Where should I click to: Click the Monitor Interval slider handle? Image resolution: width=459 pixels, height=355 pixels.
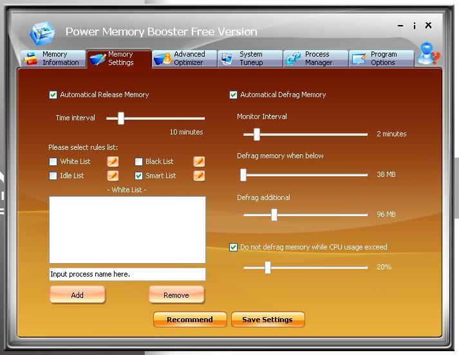257,134
